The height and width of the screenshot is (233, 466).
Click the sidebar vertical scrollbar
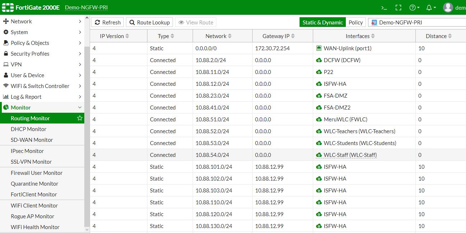(x=86, y=136)
